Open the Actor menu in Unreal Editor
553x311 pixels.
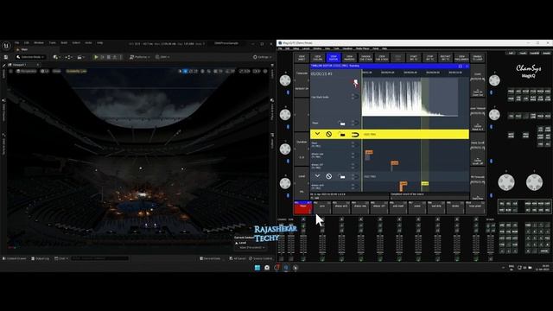click(x=88, y=42)
